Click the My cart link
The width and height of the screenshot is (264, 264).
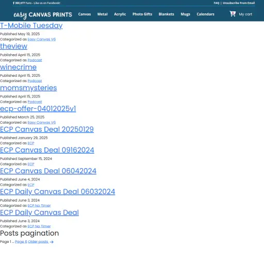click(245, 14)
